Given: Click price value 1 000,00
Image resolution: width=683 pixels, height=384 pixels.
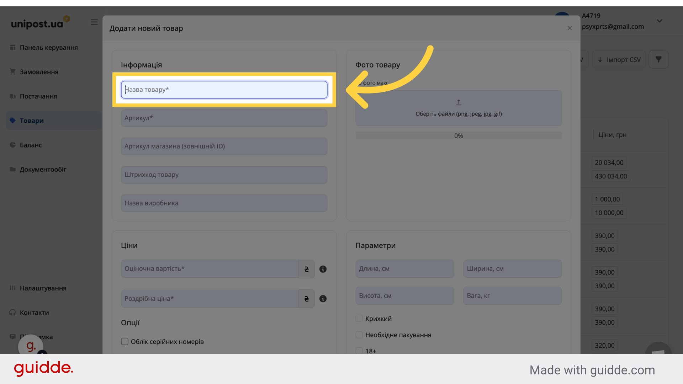Looking at the screenshot, I should pyautogui.click(x=607, y=199).
